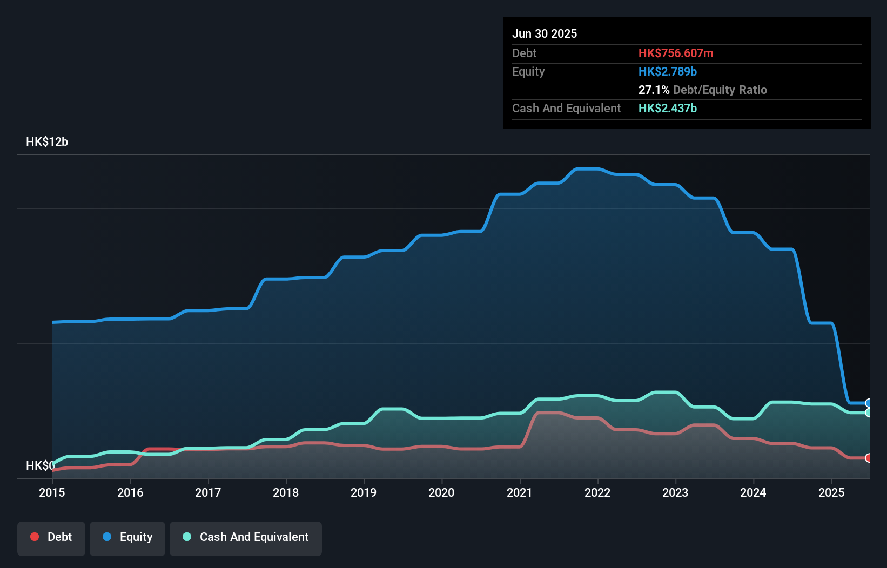Click the HK$12b axis label
Viewport: 887px width, 568px height.
pyautogui.click(x=46, y=141)
